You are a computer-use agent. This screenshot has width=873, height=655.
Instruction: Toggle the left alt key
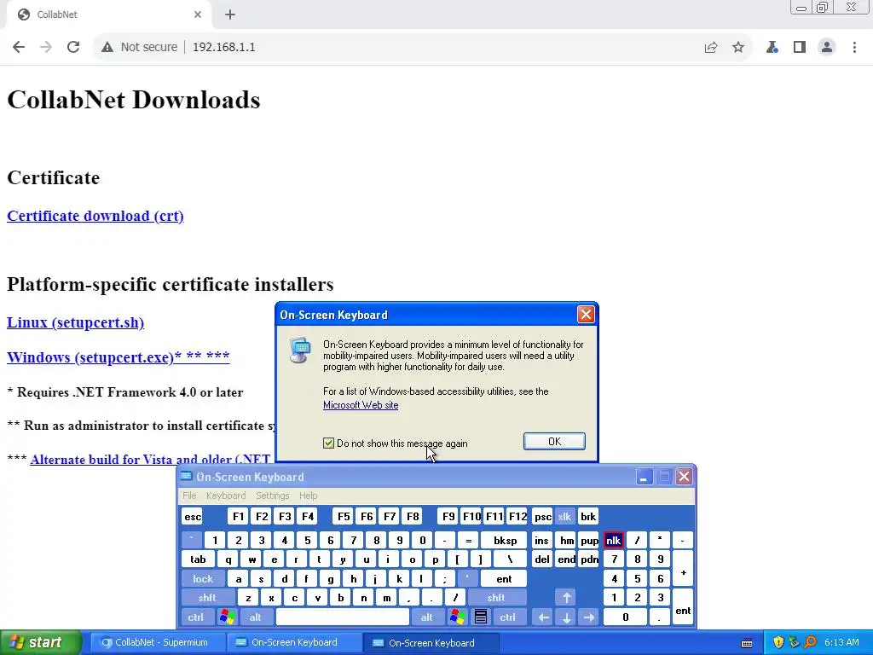tap(256, 617)
